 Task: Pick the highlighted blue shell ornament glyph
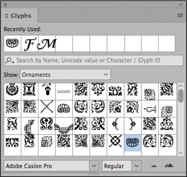tap(133, 143)
